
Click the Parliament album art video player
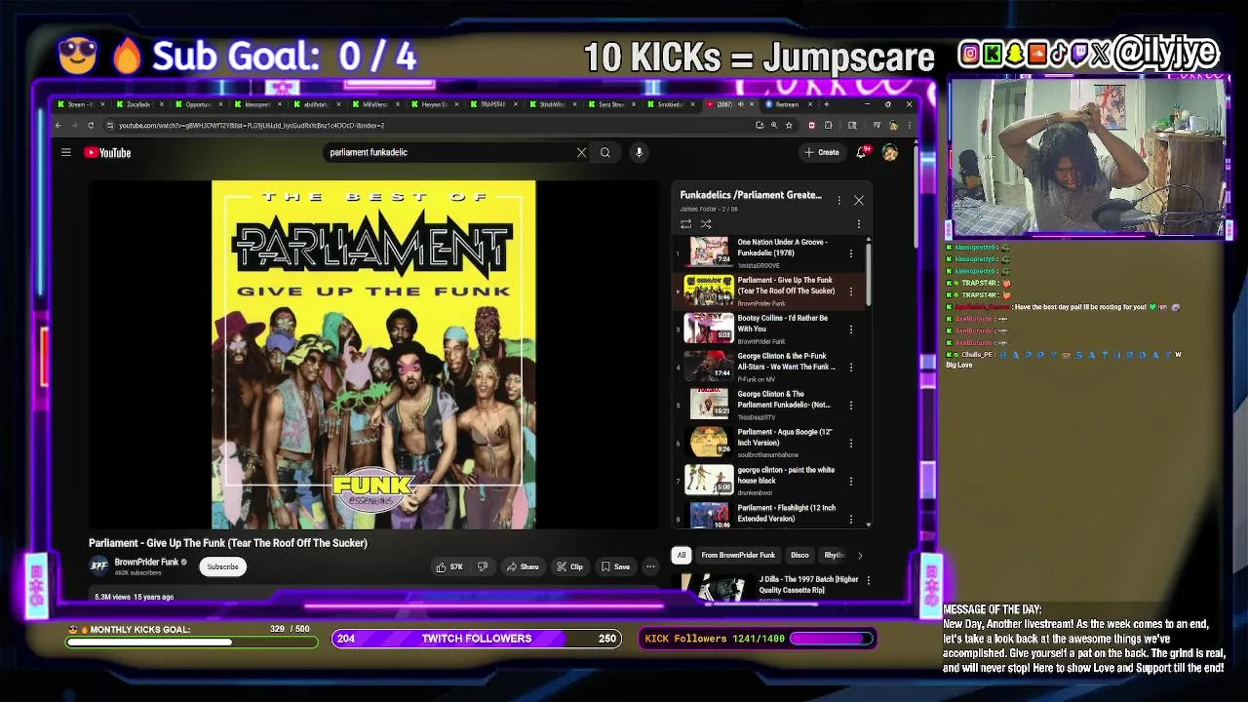coord(373,355)
